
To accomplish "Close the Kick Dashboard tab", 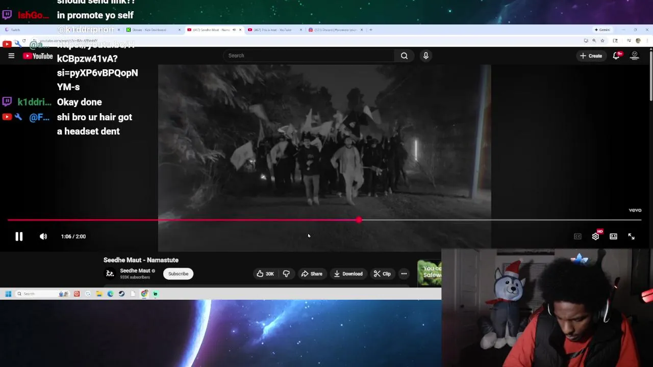I will 180,30.
